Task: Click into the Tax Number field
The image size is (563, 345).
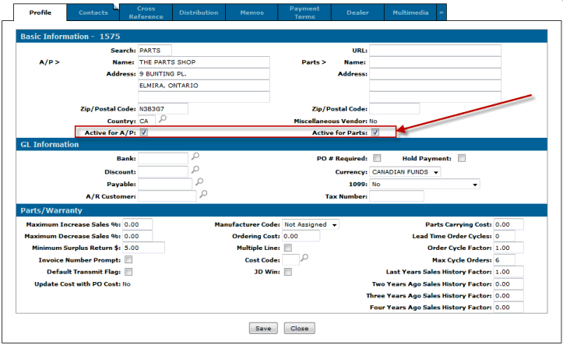Action: click(x=396, y=196)
